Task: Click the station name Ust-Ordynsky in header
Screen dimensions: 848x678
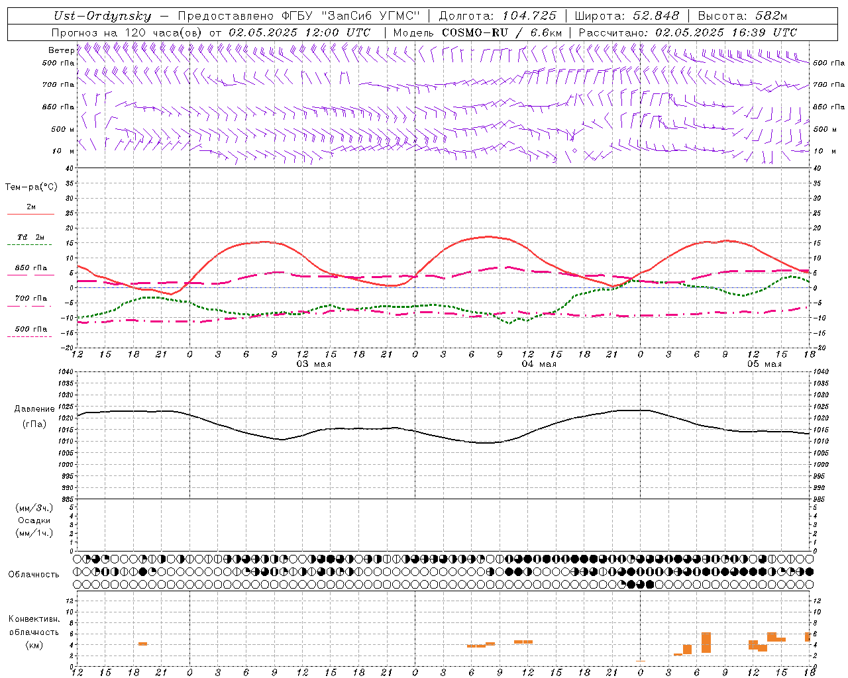Action: 102,17
